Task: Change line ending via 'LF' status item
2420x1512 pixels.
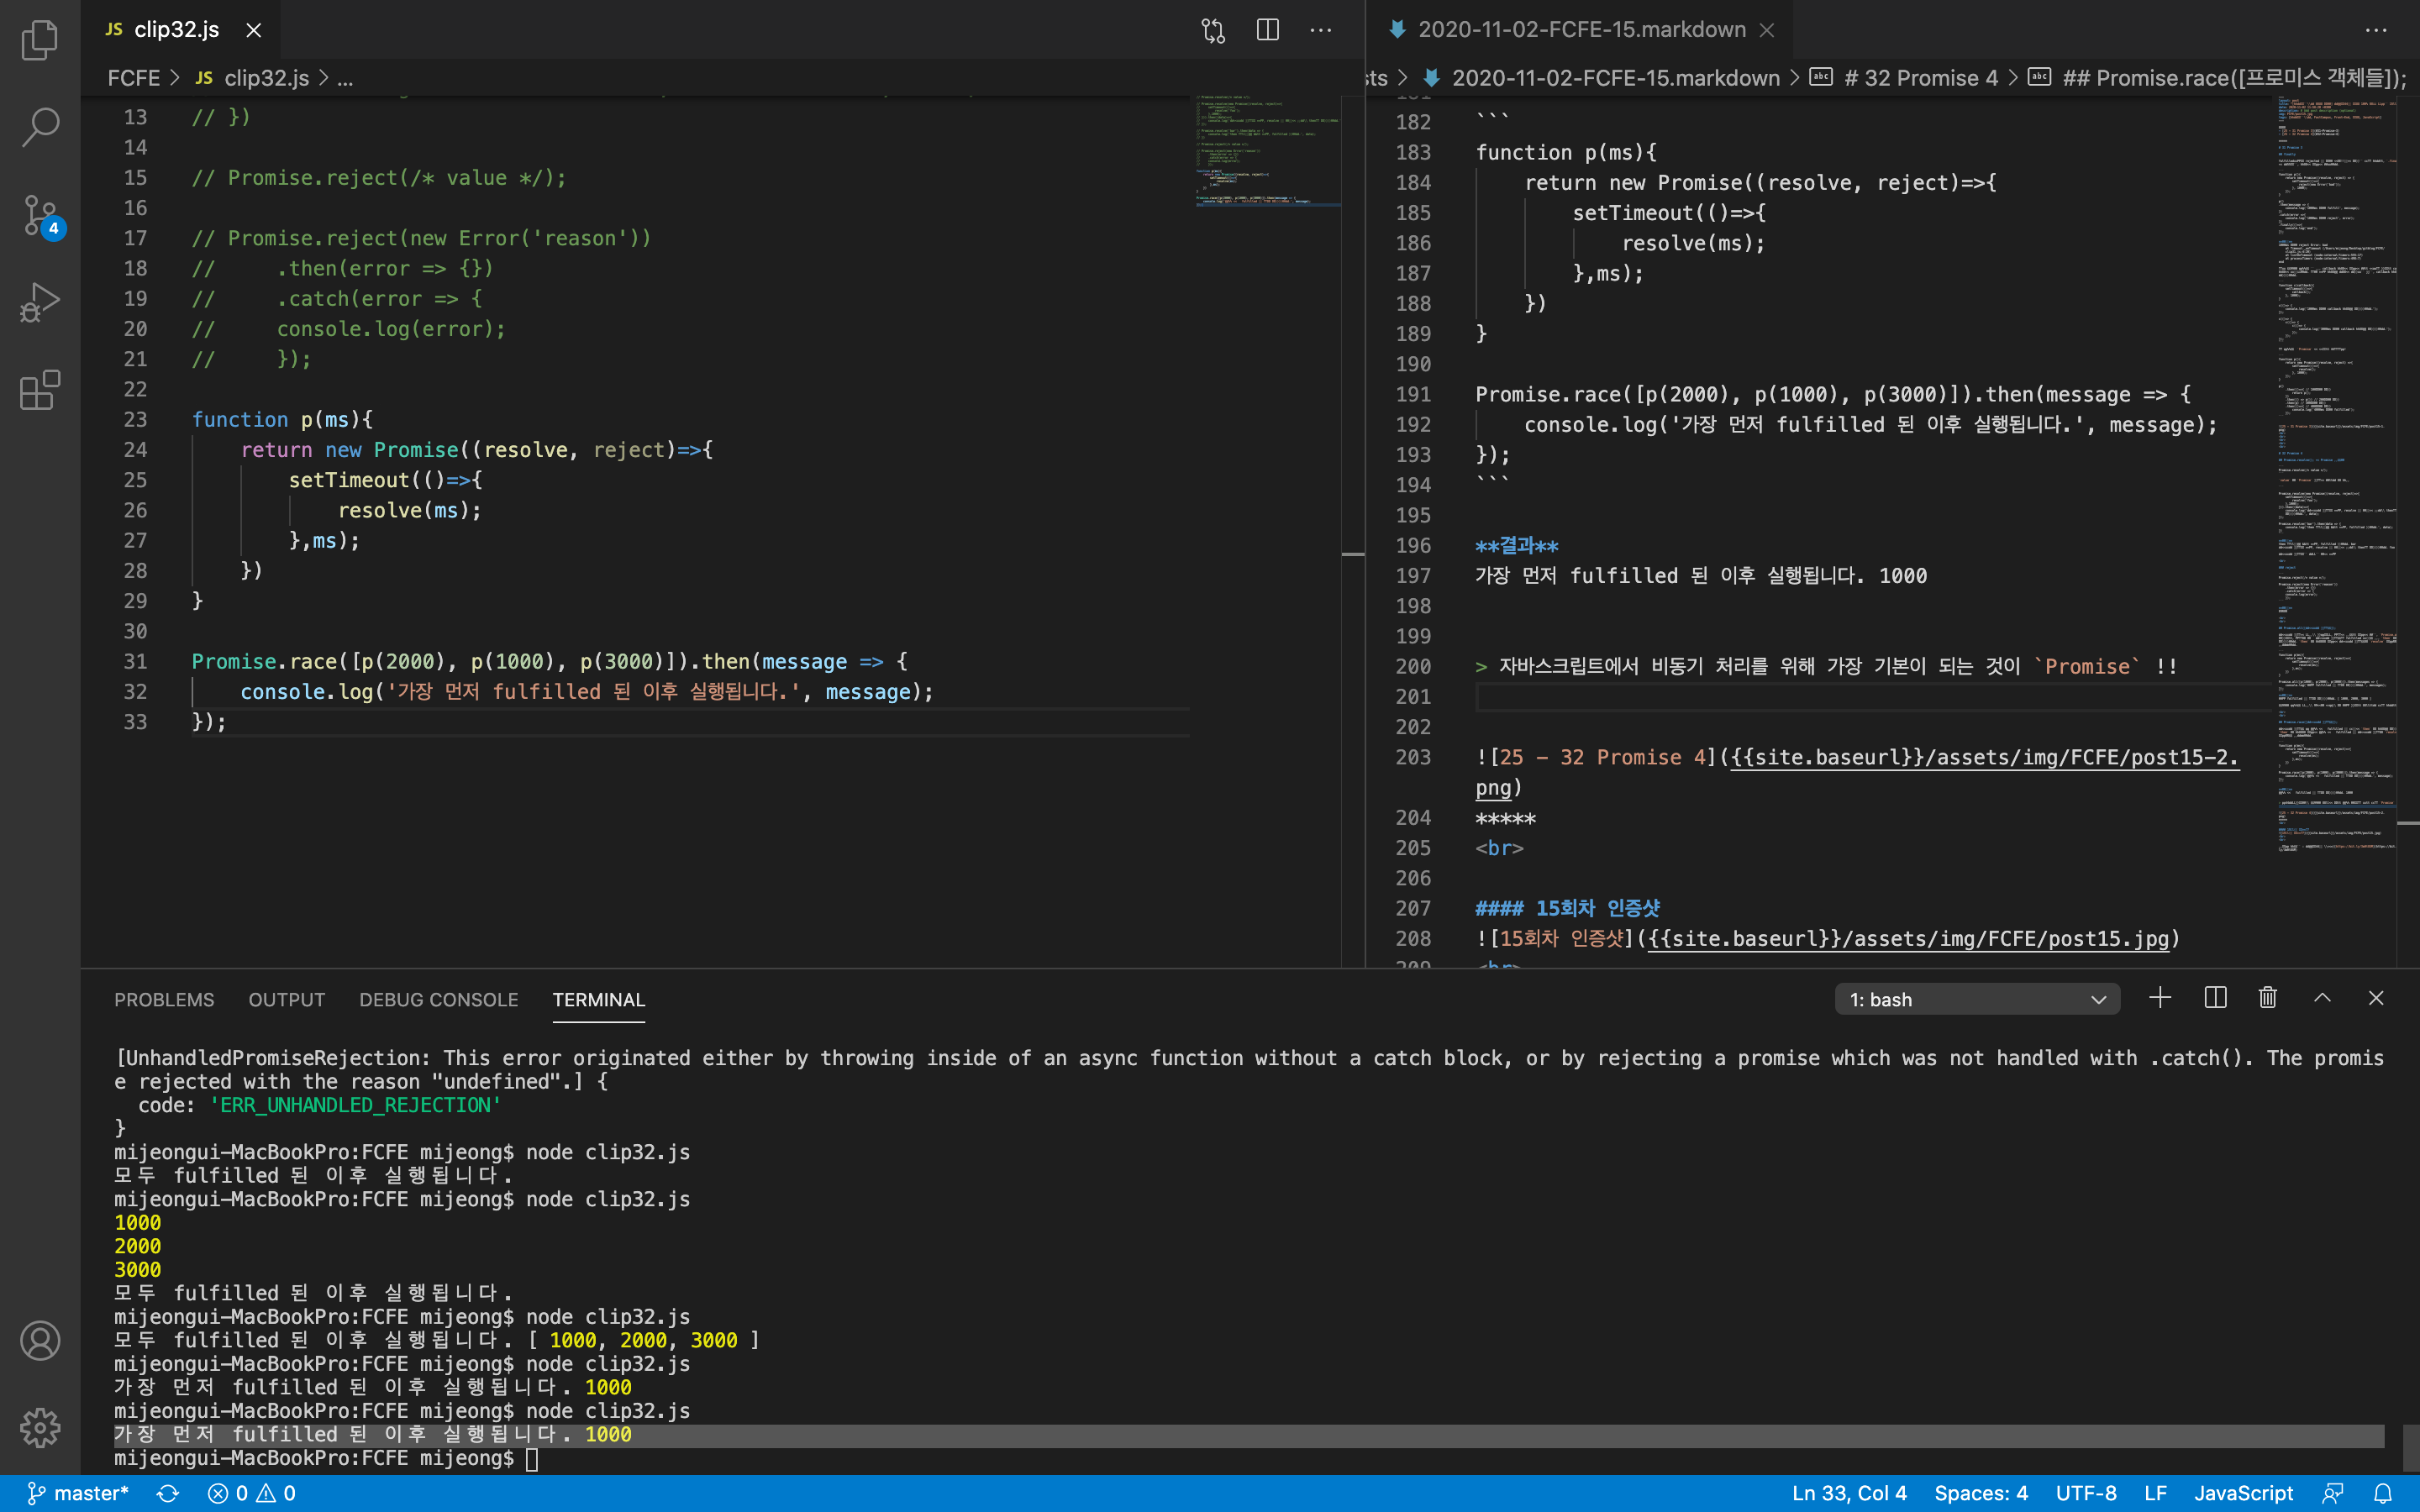Action: 2155,1493
